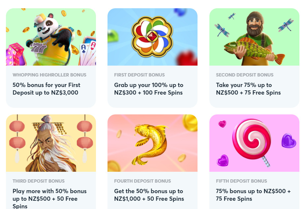Image resolution: width=306 pixels, height=209 pixels.
Task: Open 50% bonus up to NZ$3,000 offer
Action: [46, 89]
